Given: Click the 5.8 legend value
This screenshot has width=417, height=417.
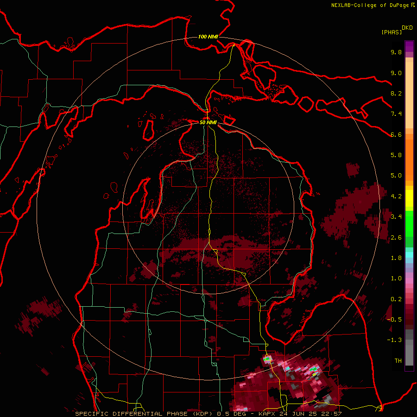Looking at the screenshot, I should pos(396,155).
